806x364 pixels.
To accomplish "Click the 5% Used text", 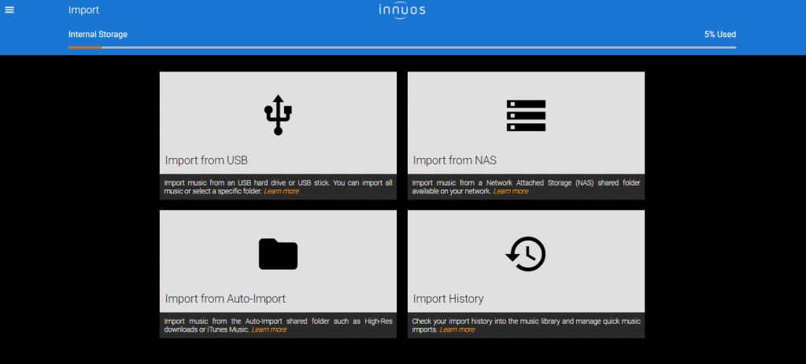I will pyautogui.click(x=719, y=35).
